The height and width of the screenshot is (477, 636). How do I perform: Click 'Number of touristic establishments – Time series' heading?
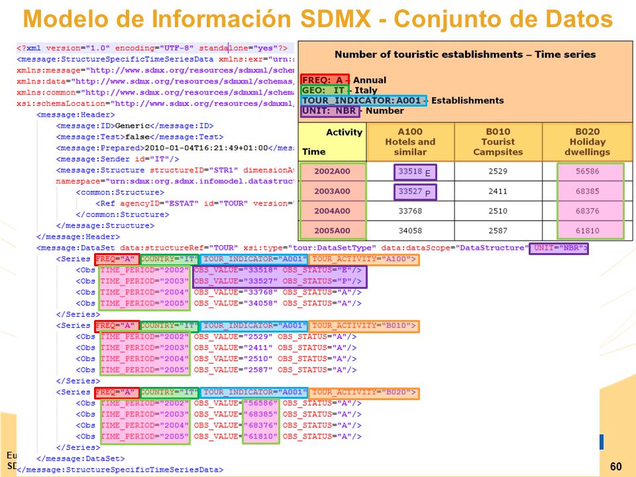(x=465, y=54)
